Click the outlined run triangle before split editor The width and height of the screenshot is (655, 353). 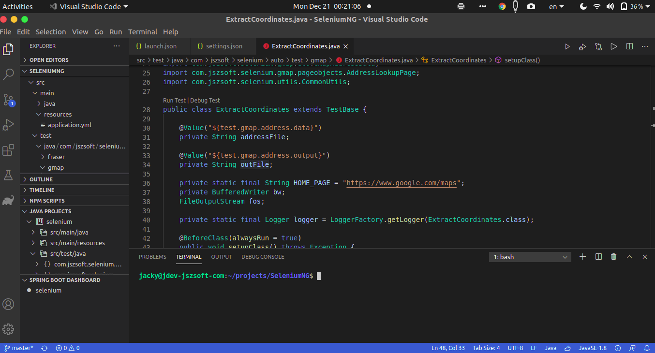tap(614, 46)
